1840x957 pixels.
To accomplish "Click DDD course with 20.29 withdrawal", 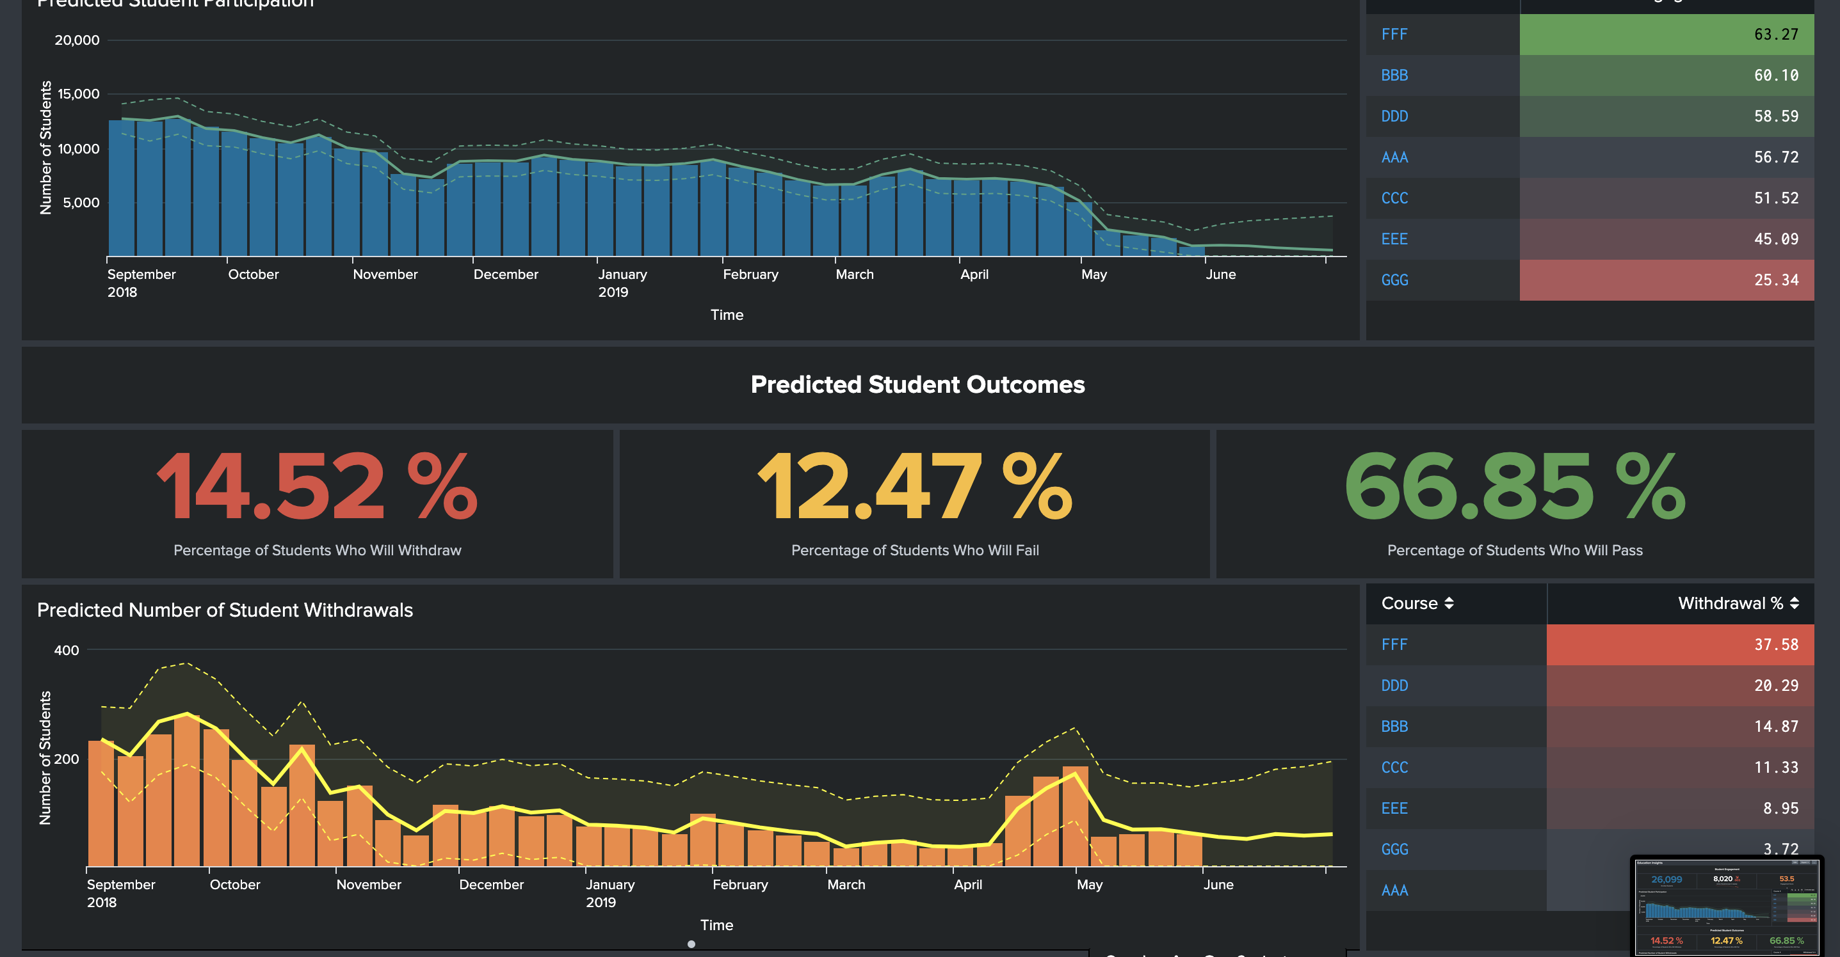I will click(1394, 685).
